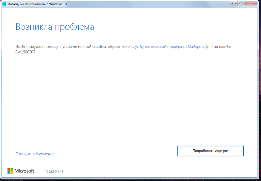Open 'Отменить обновление' link
This screenshot has height=181, width=261.
coord(35,154)
